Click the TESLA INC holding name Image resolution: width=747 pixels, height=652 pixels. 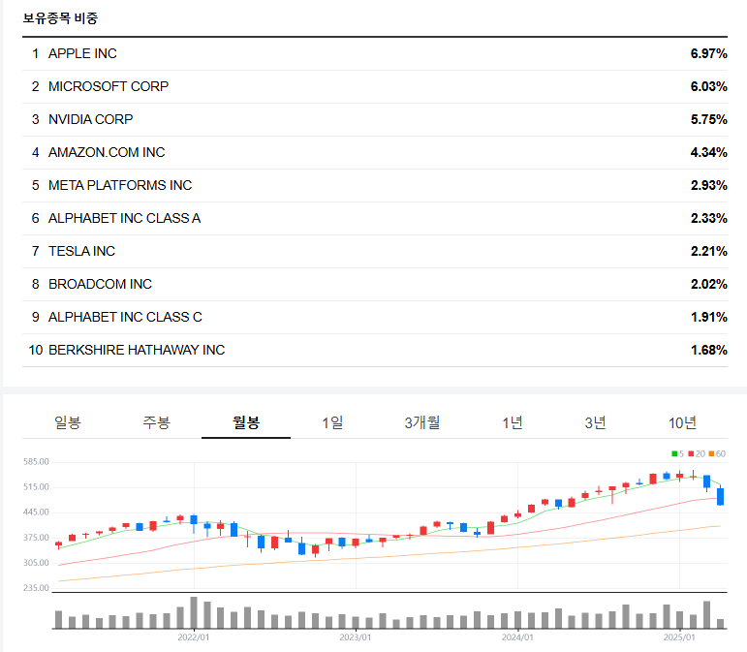tap(82, 251)
